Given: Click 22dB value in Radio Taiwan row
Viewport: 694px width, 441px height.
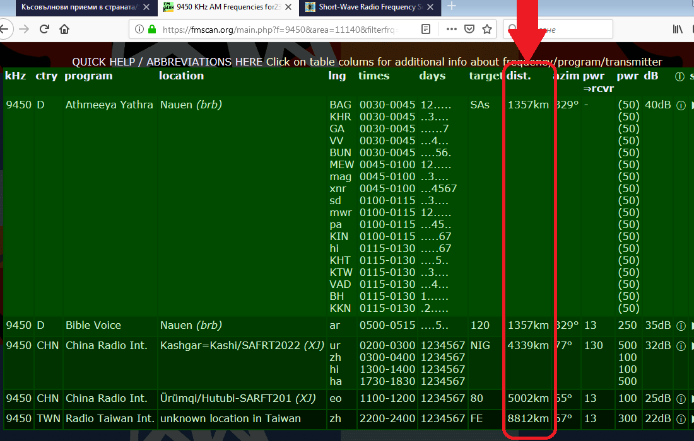Looking at the screenshot, I should 657,418.
